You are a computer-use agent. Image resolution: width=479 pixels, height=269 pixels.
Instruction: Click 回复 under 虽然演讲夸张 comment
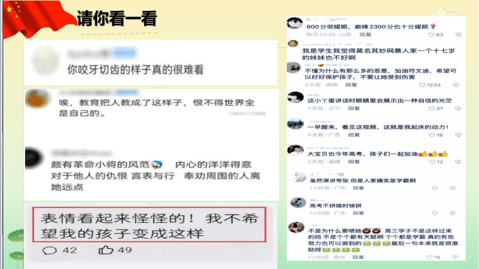(x=358, y=188)
